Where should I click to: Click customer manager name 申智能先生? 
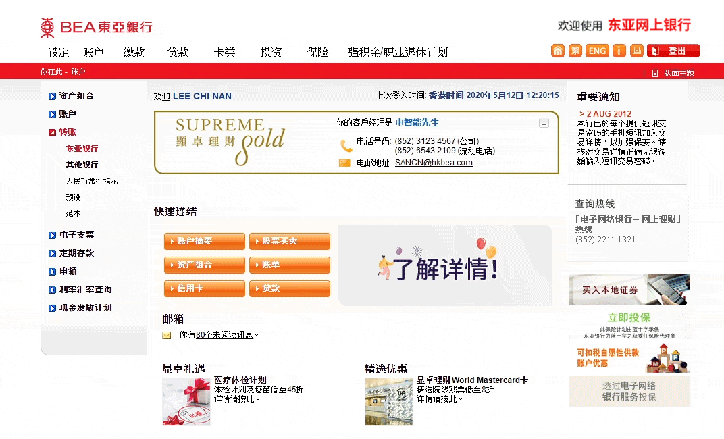coord(417,122)
